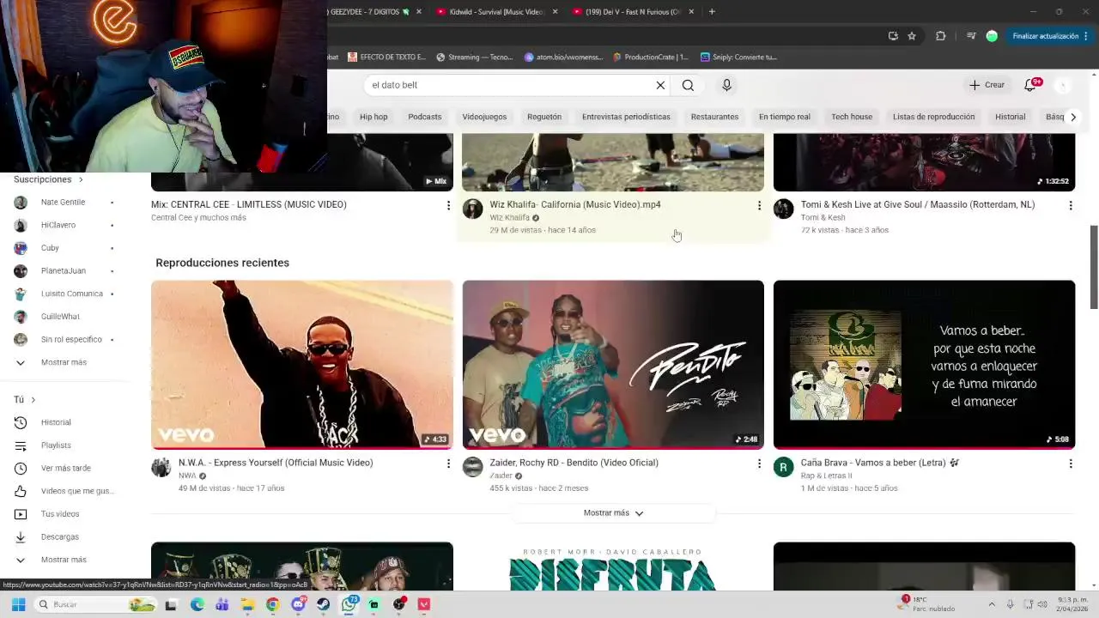This screenshot has width=1099, height=618.
Task: Open the NWA channel avatar icon
Action: pyautogui.click(x=161, y=467)
